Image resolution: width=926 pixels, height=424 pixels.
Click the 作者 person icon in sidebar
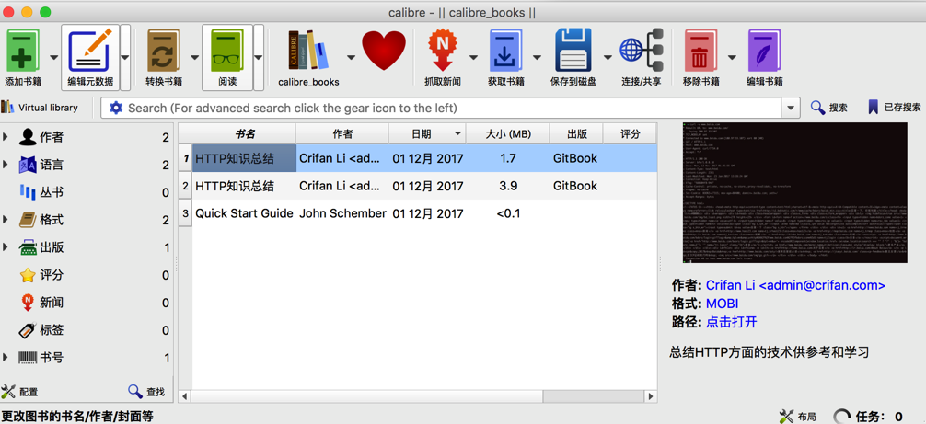[x=28, y=137]
